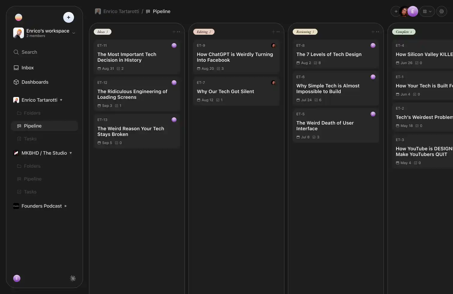This screenshot has width=453, height=294.
Task: Click the plus button atop sidebar
Action: point(68,17)
